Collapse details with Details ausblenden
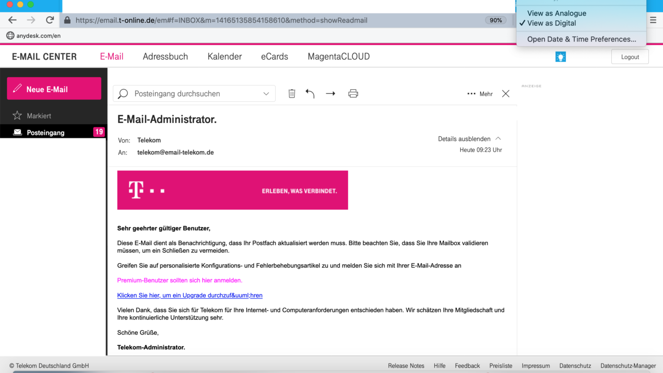This screenshot has height=373, width=663. 469,139
